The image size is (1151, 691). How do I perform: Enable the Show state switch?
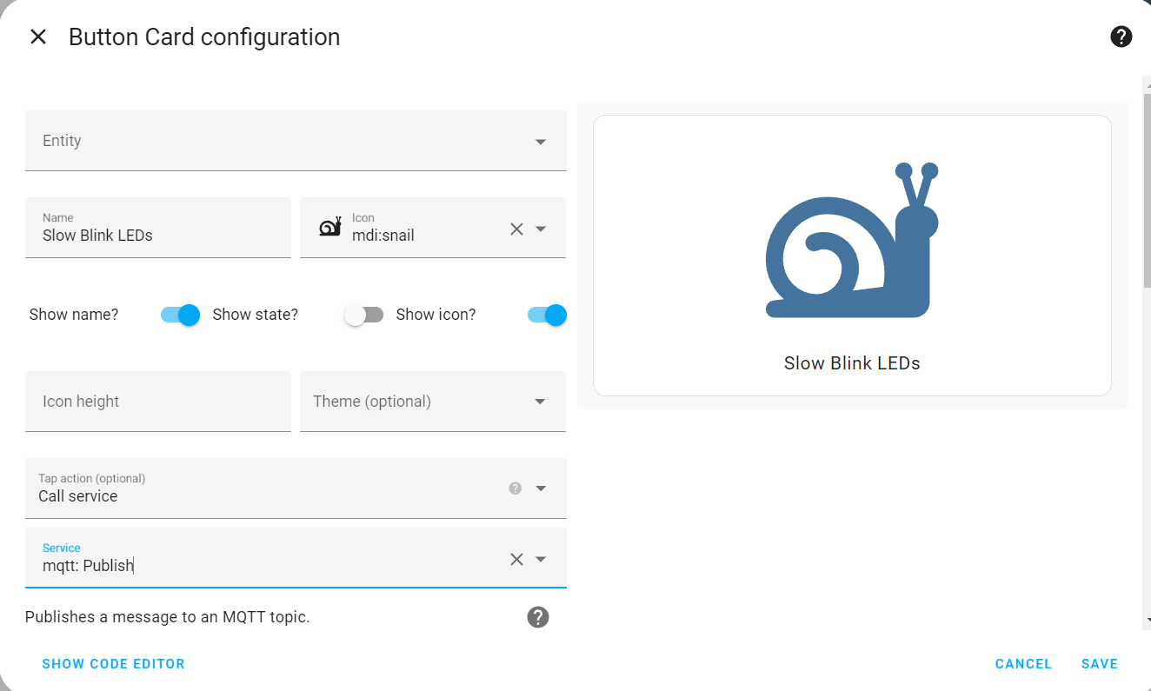pyautogui.click(x=363, y=315)
